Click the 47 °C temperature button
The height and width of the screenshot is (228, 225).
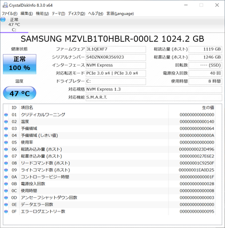point(19,93)
